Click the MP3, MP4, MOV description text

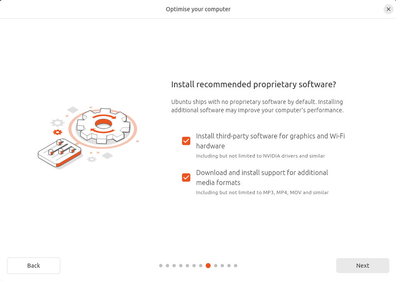(x=262, y=192)
